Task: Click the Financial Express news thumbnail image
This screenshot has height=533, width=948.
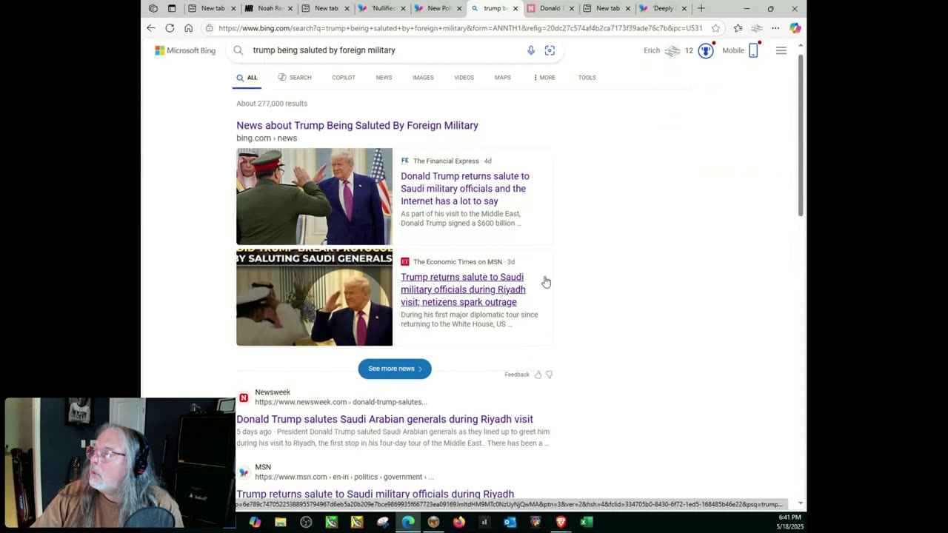Action: click(314, 196)
